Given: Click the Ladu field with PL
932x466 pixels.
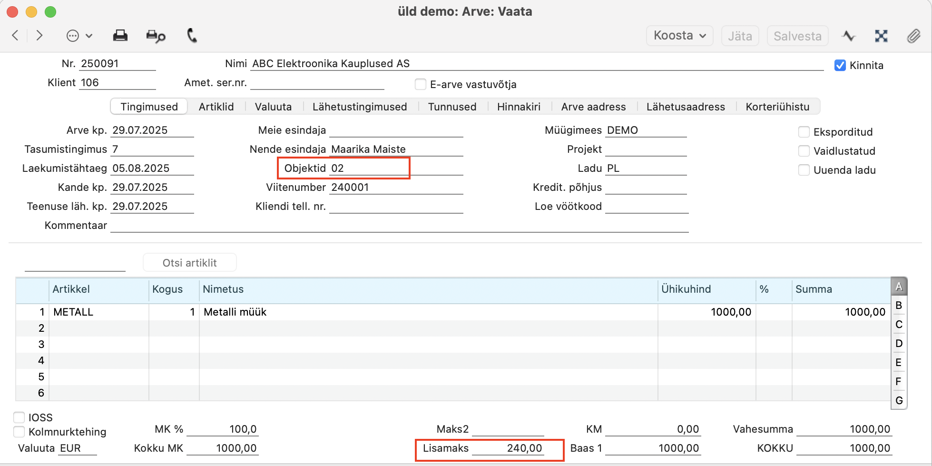Looking at the screenshot, I should (x=646, y=168).
